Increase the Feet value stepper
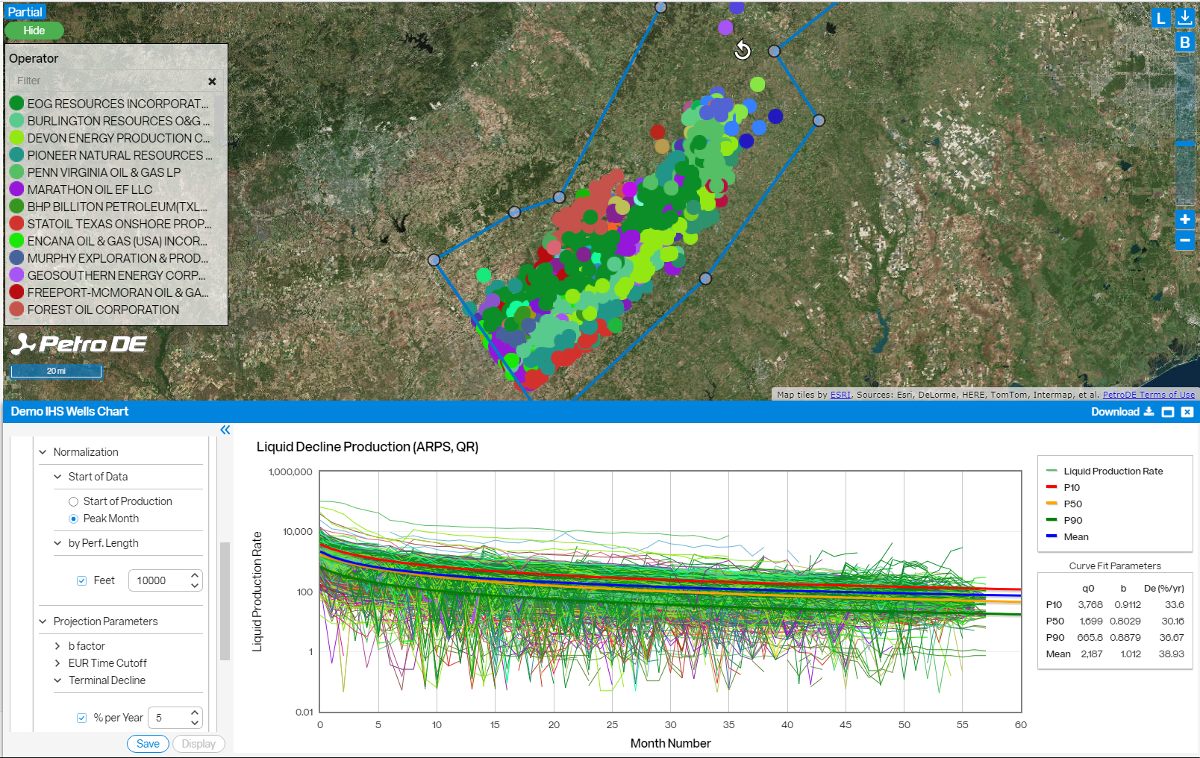Image resolution: width=1200 pixels, height=758 pixels. click(195, 575)
